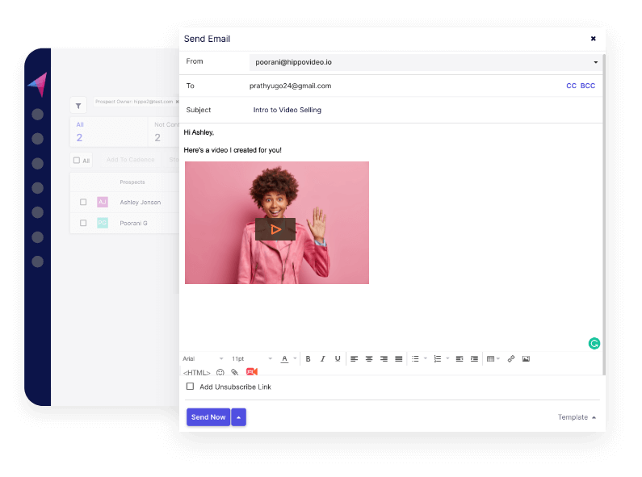Image resolution: width=642 pixels, height=477 pixels.
Task: Click the red video camera icon
Action: pyautogui.click(x=251, y=372)
